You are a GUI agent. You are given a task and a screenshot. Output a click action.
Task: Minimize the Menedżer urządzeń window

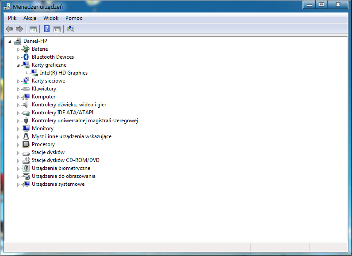[x=310, y=4]
